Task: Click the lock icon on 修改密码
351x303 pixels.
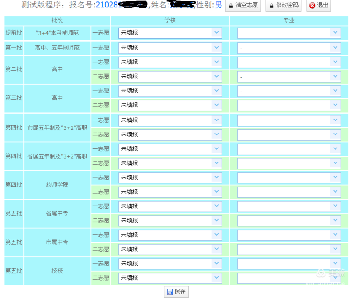Action: pos(271,6)
